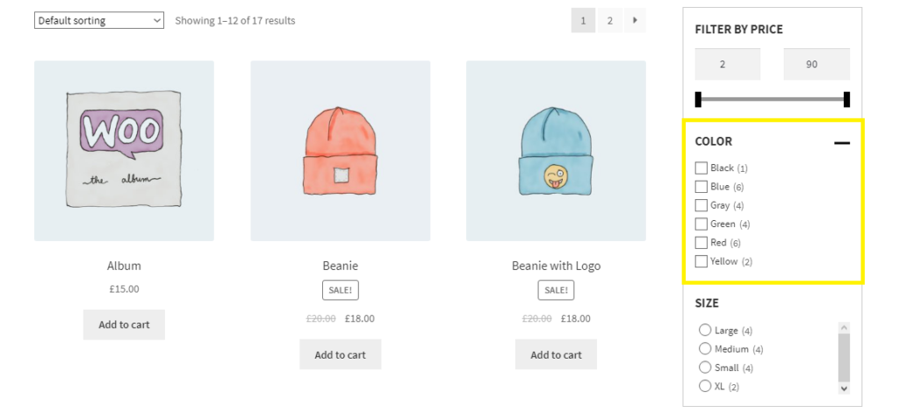Collapse the Color filter section
This screenshot has height=413, width=899.
point(841,142)
